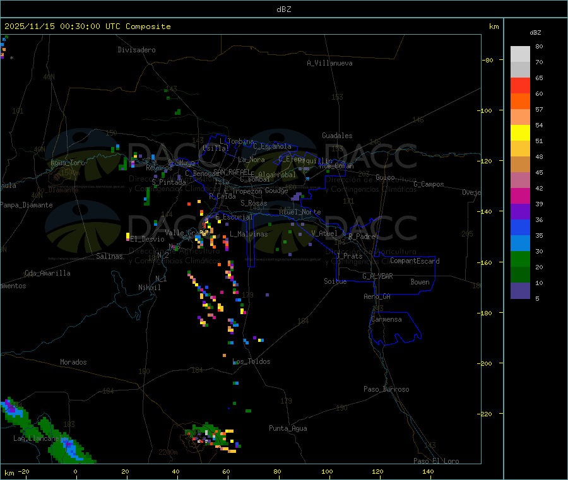Click the 'Guico' map label
568x480 pixels.
coord(385,177)
